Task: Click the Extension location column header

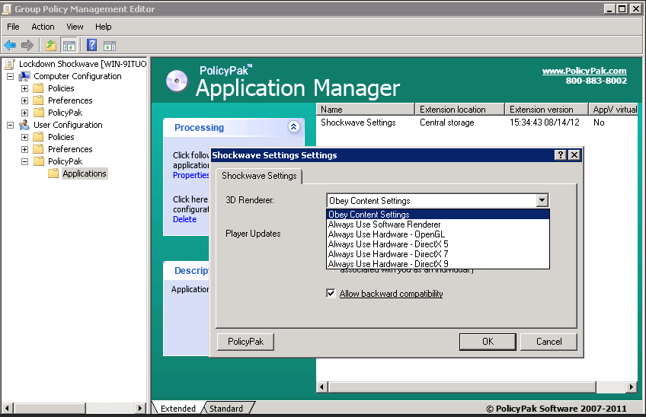Action: 459,110
